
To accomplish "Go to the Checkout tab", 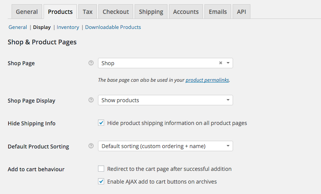I will pyautogui.click(x=116, y=12).
